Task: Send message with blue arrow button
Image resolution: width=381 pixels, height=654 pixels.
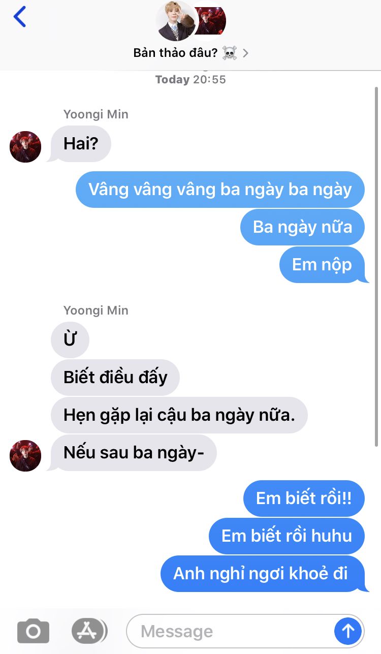Action: [348, 631]
